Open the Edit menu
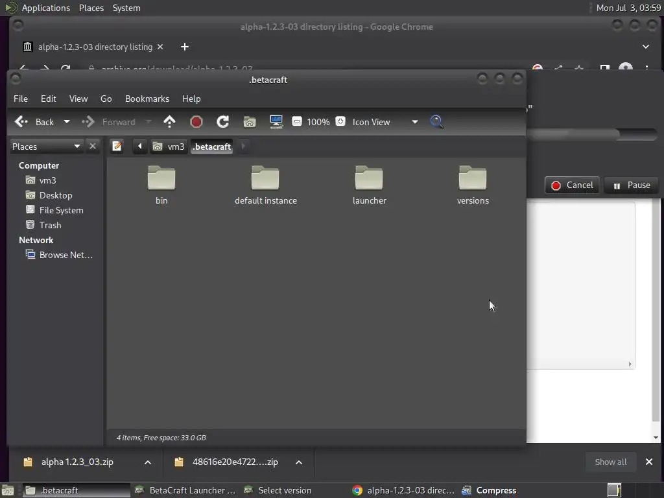The height and width of the screenshot is (498, 664). [x=48, y=99]
